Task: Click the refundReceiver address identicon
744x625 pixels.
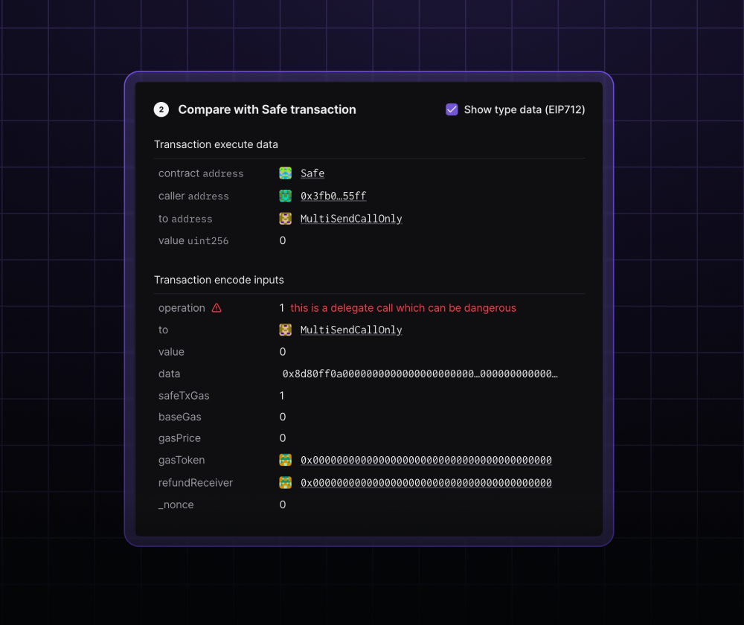Action: [x=285, y=483]
